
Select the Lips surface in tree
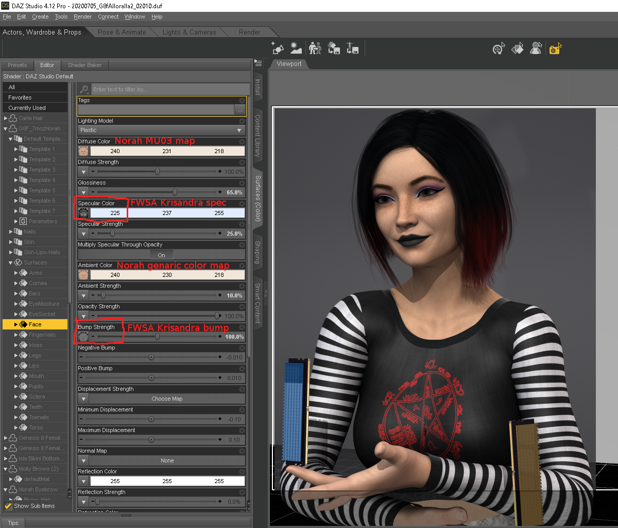click(x=34, y=366)
